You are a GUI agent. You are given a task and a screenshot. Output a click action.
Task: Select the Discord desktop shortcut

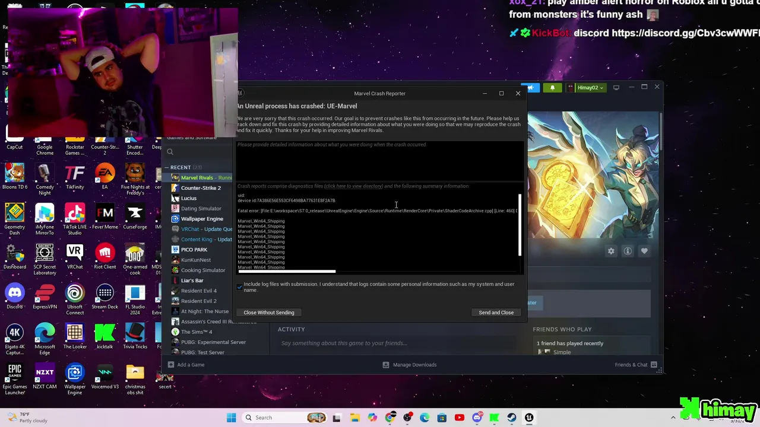coord(15,297)
